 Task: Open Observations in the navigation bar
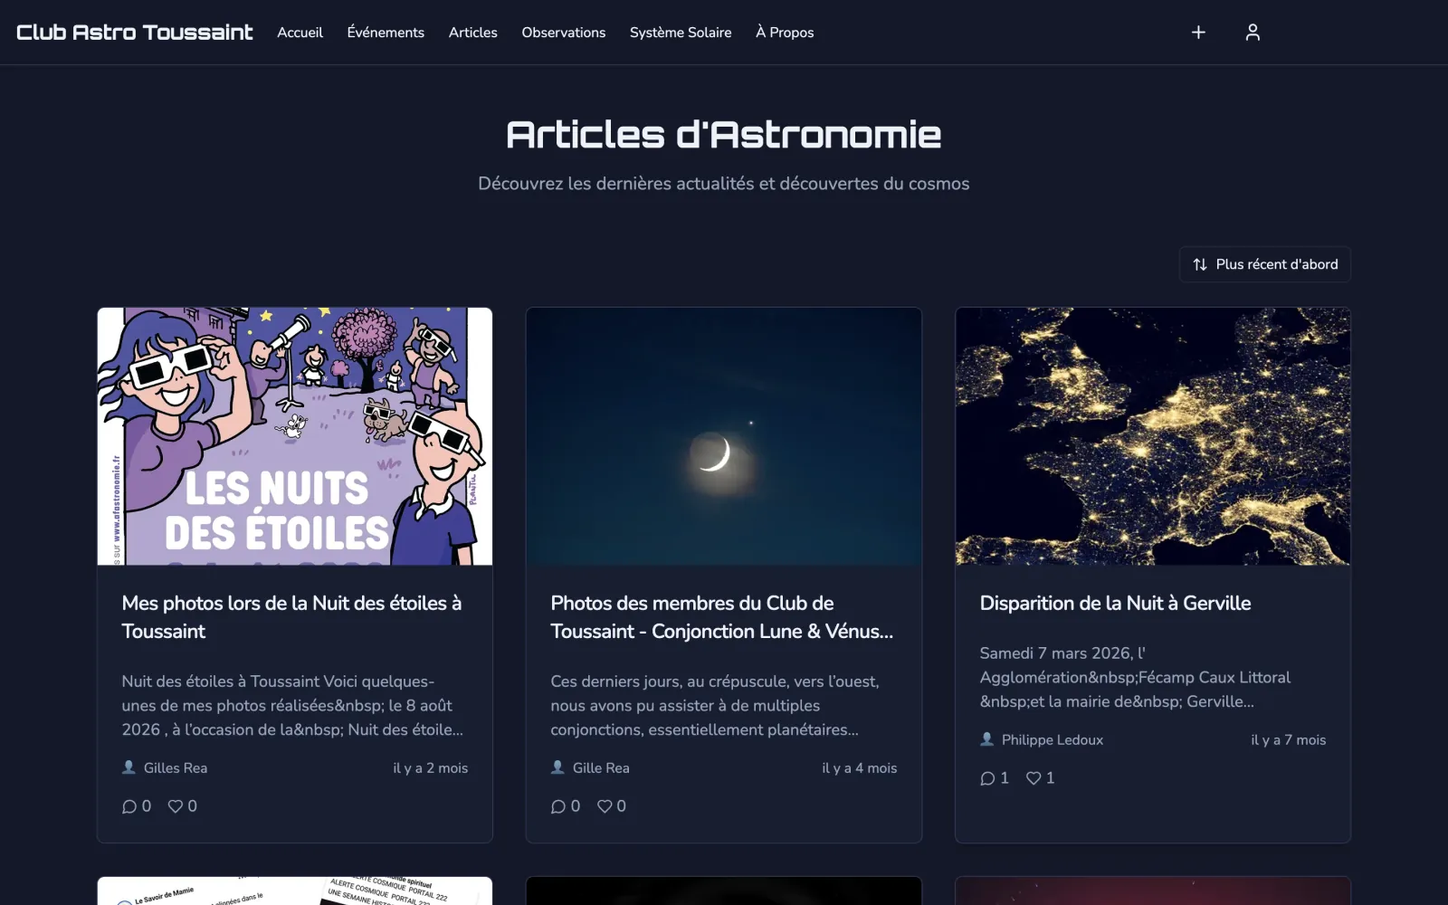point(564,33)
